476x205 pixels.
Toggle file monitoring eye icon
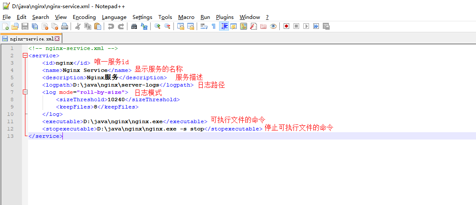tap(273, 26)
